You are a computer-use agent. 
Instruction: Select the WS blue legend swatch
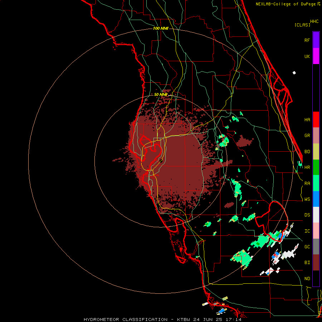pyautogui.click(x=316, y=199)
